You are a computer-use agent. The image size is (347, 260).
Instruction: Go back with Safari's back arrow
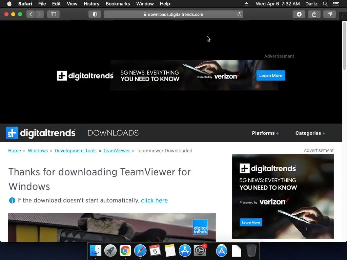(31, 14)
